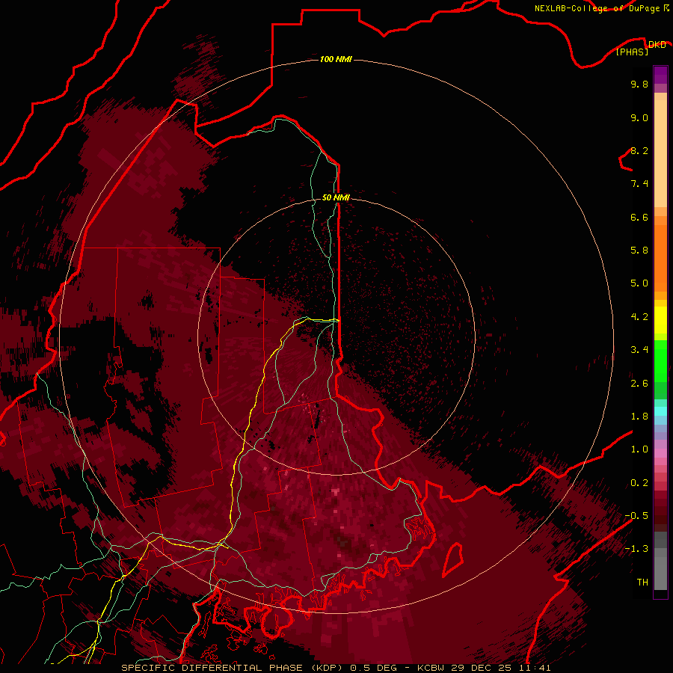Select the 0.2 value on the legend

[639, 483]
